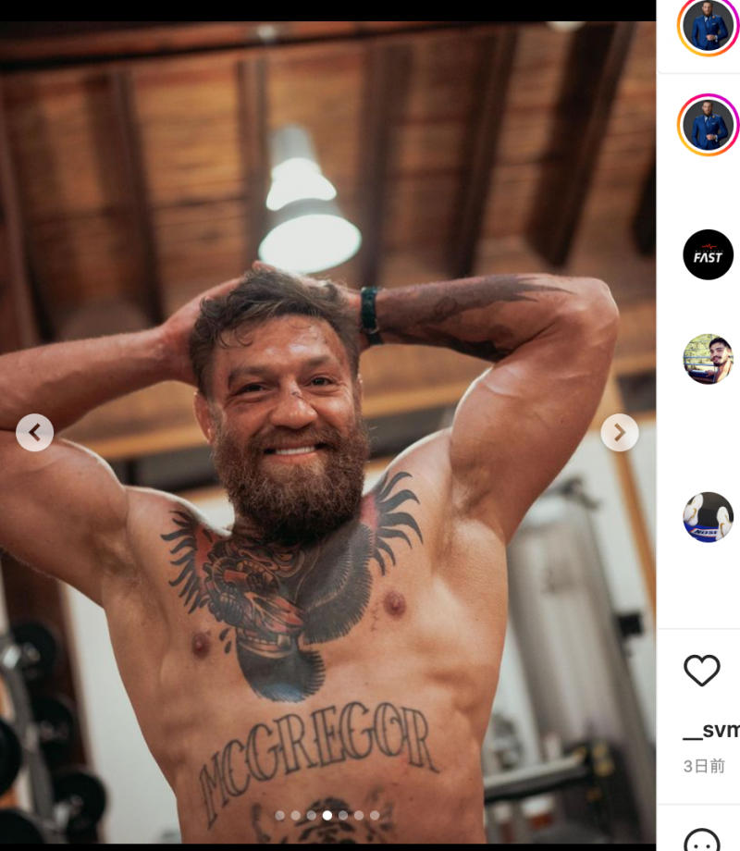Open the __svm username link

click(711, 730)
